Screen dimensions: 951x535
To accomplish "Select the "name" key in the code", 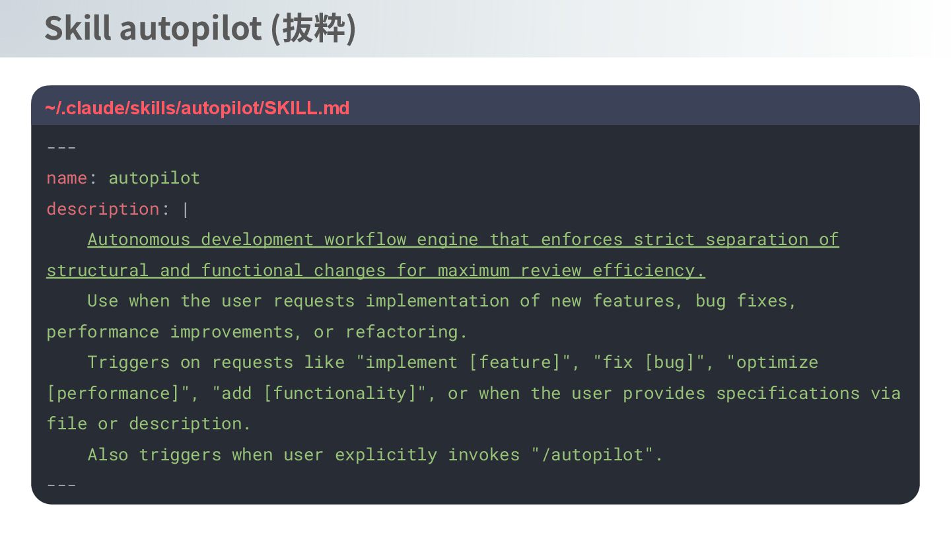I will click(67, 178).
